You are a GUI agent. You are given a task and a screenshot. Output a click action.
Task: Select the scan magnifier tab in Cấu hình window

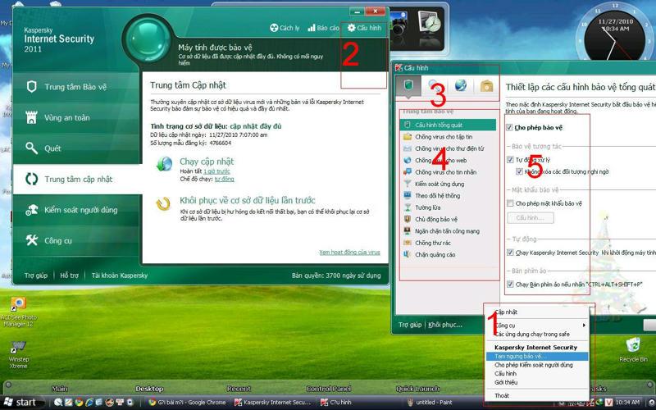coord(435,85)
